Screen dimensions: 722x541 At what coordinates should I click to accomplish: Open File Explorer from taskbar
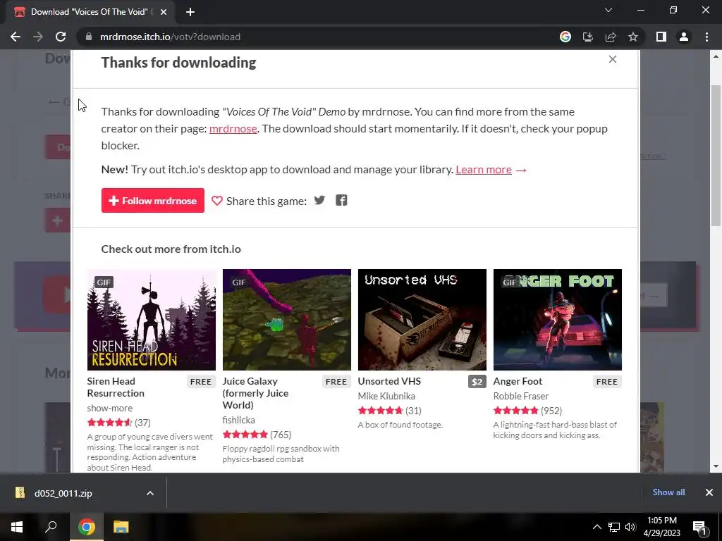(x=121, y=527)
